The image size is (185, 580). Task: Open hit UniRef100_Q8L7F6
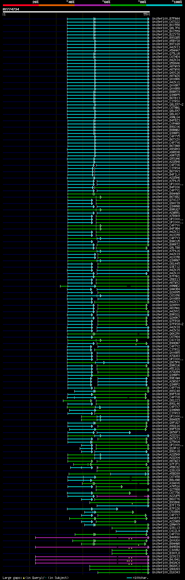coord(166,28)
